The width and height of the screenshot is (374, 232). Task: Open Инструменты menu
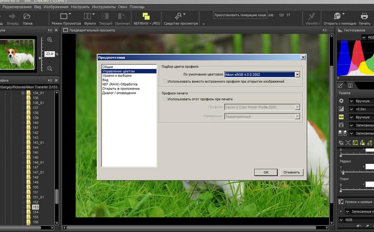pos(104,7)
